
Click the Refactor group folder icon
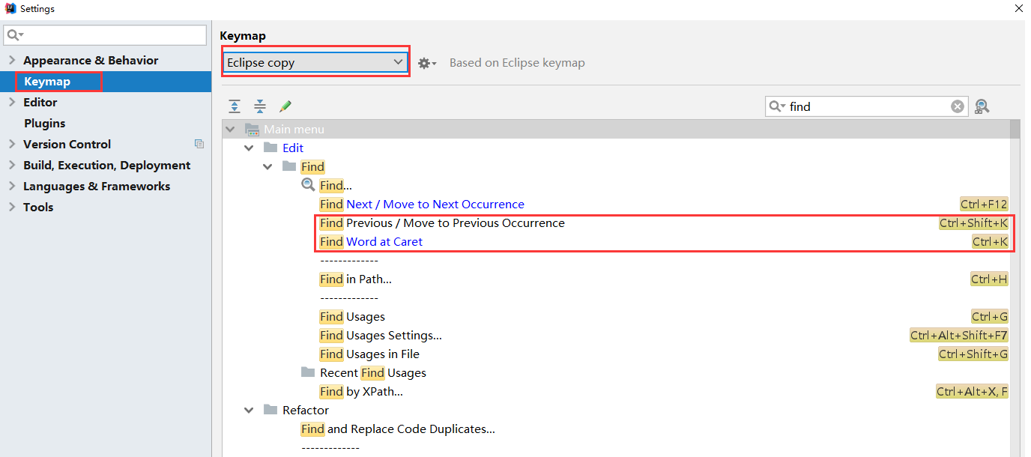270,410
